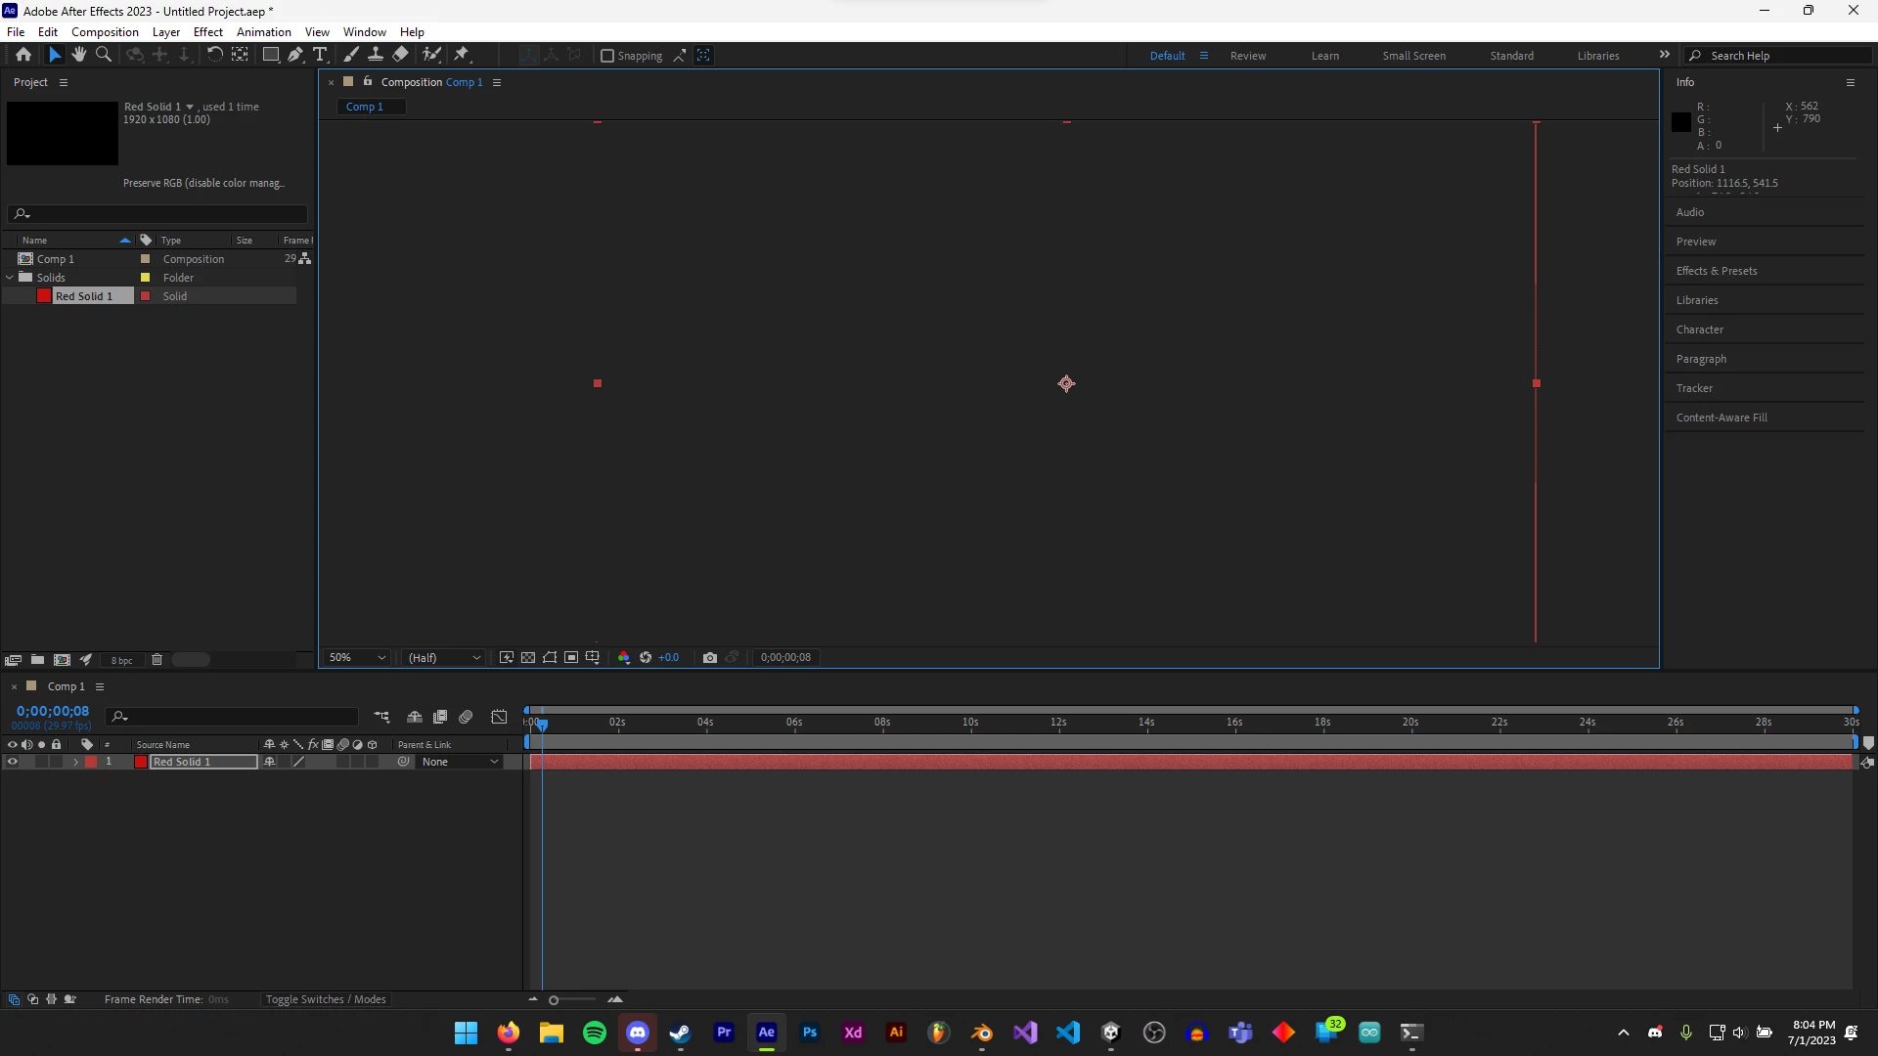This screenshot has width=1878, height=1056.
Task: Open the Animation menu
Action: [x=263, y=32]
